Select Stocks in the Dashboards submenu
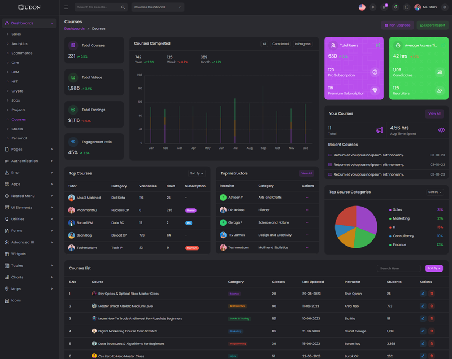Image resolution: width=452 pixels, height=359 pixels. point(18,129)
